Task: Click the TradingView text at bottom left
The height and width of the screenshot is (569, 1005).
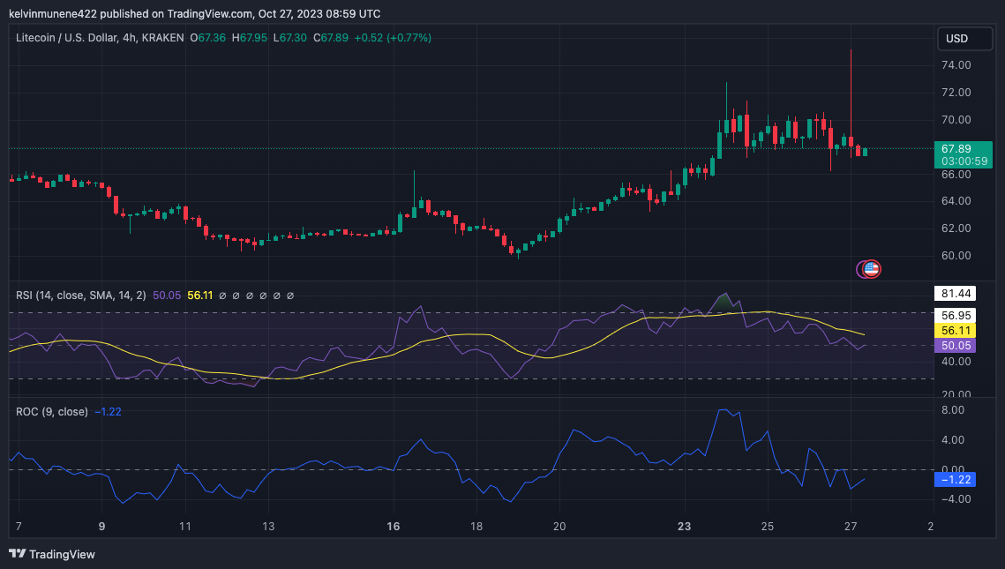Action: (x=62, y=555)
